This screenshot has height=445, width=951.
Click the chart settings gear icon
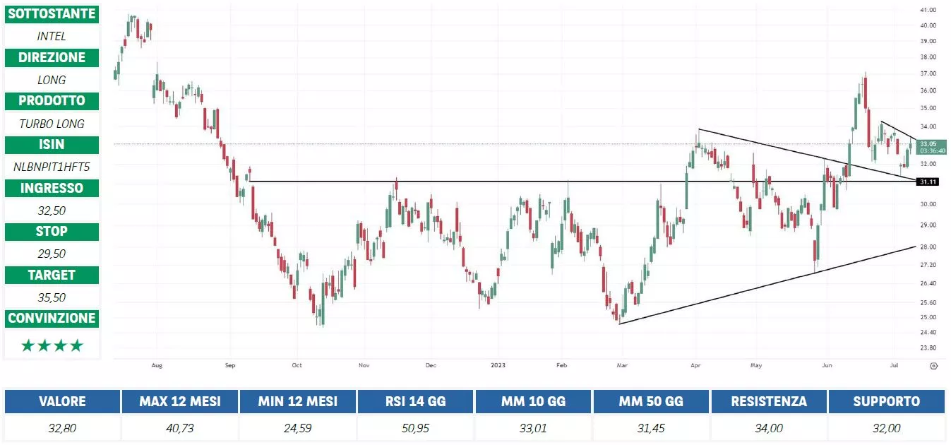pyautogui.click(x=933, y=366)
